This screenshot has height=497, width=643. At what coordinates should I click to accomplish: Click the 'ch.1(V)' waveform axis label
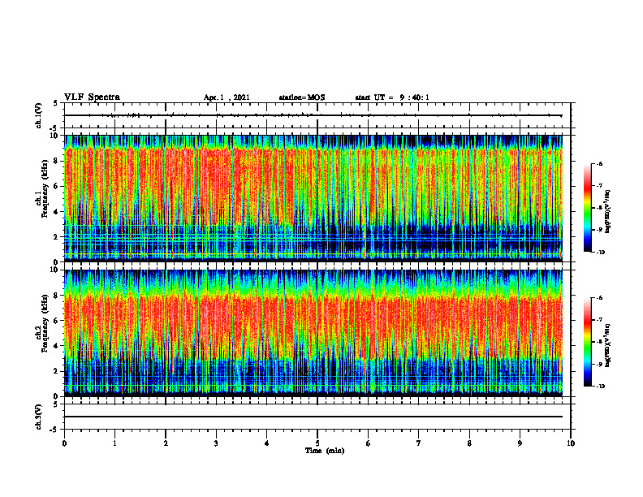coord(39,115)
